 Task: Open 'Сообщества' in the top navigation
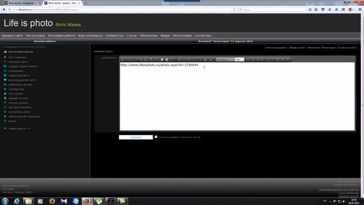point(114,35)
